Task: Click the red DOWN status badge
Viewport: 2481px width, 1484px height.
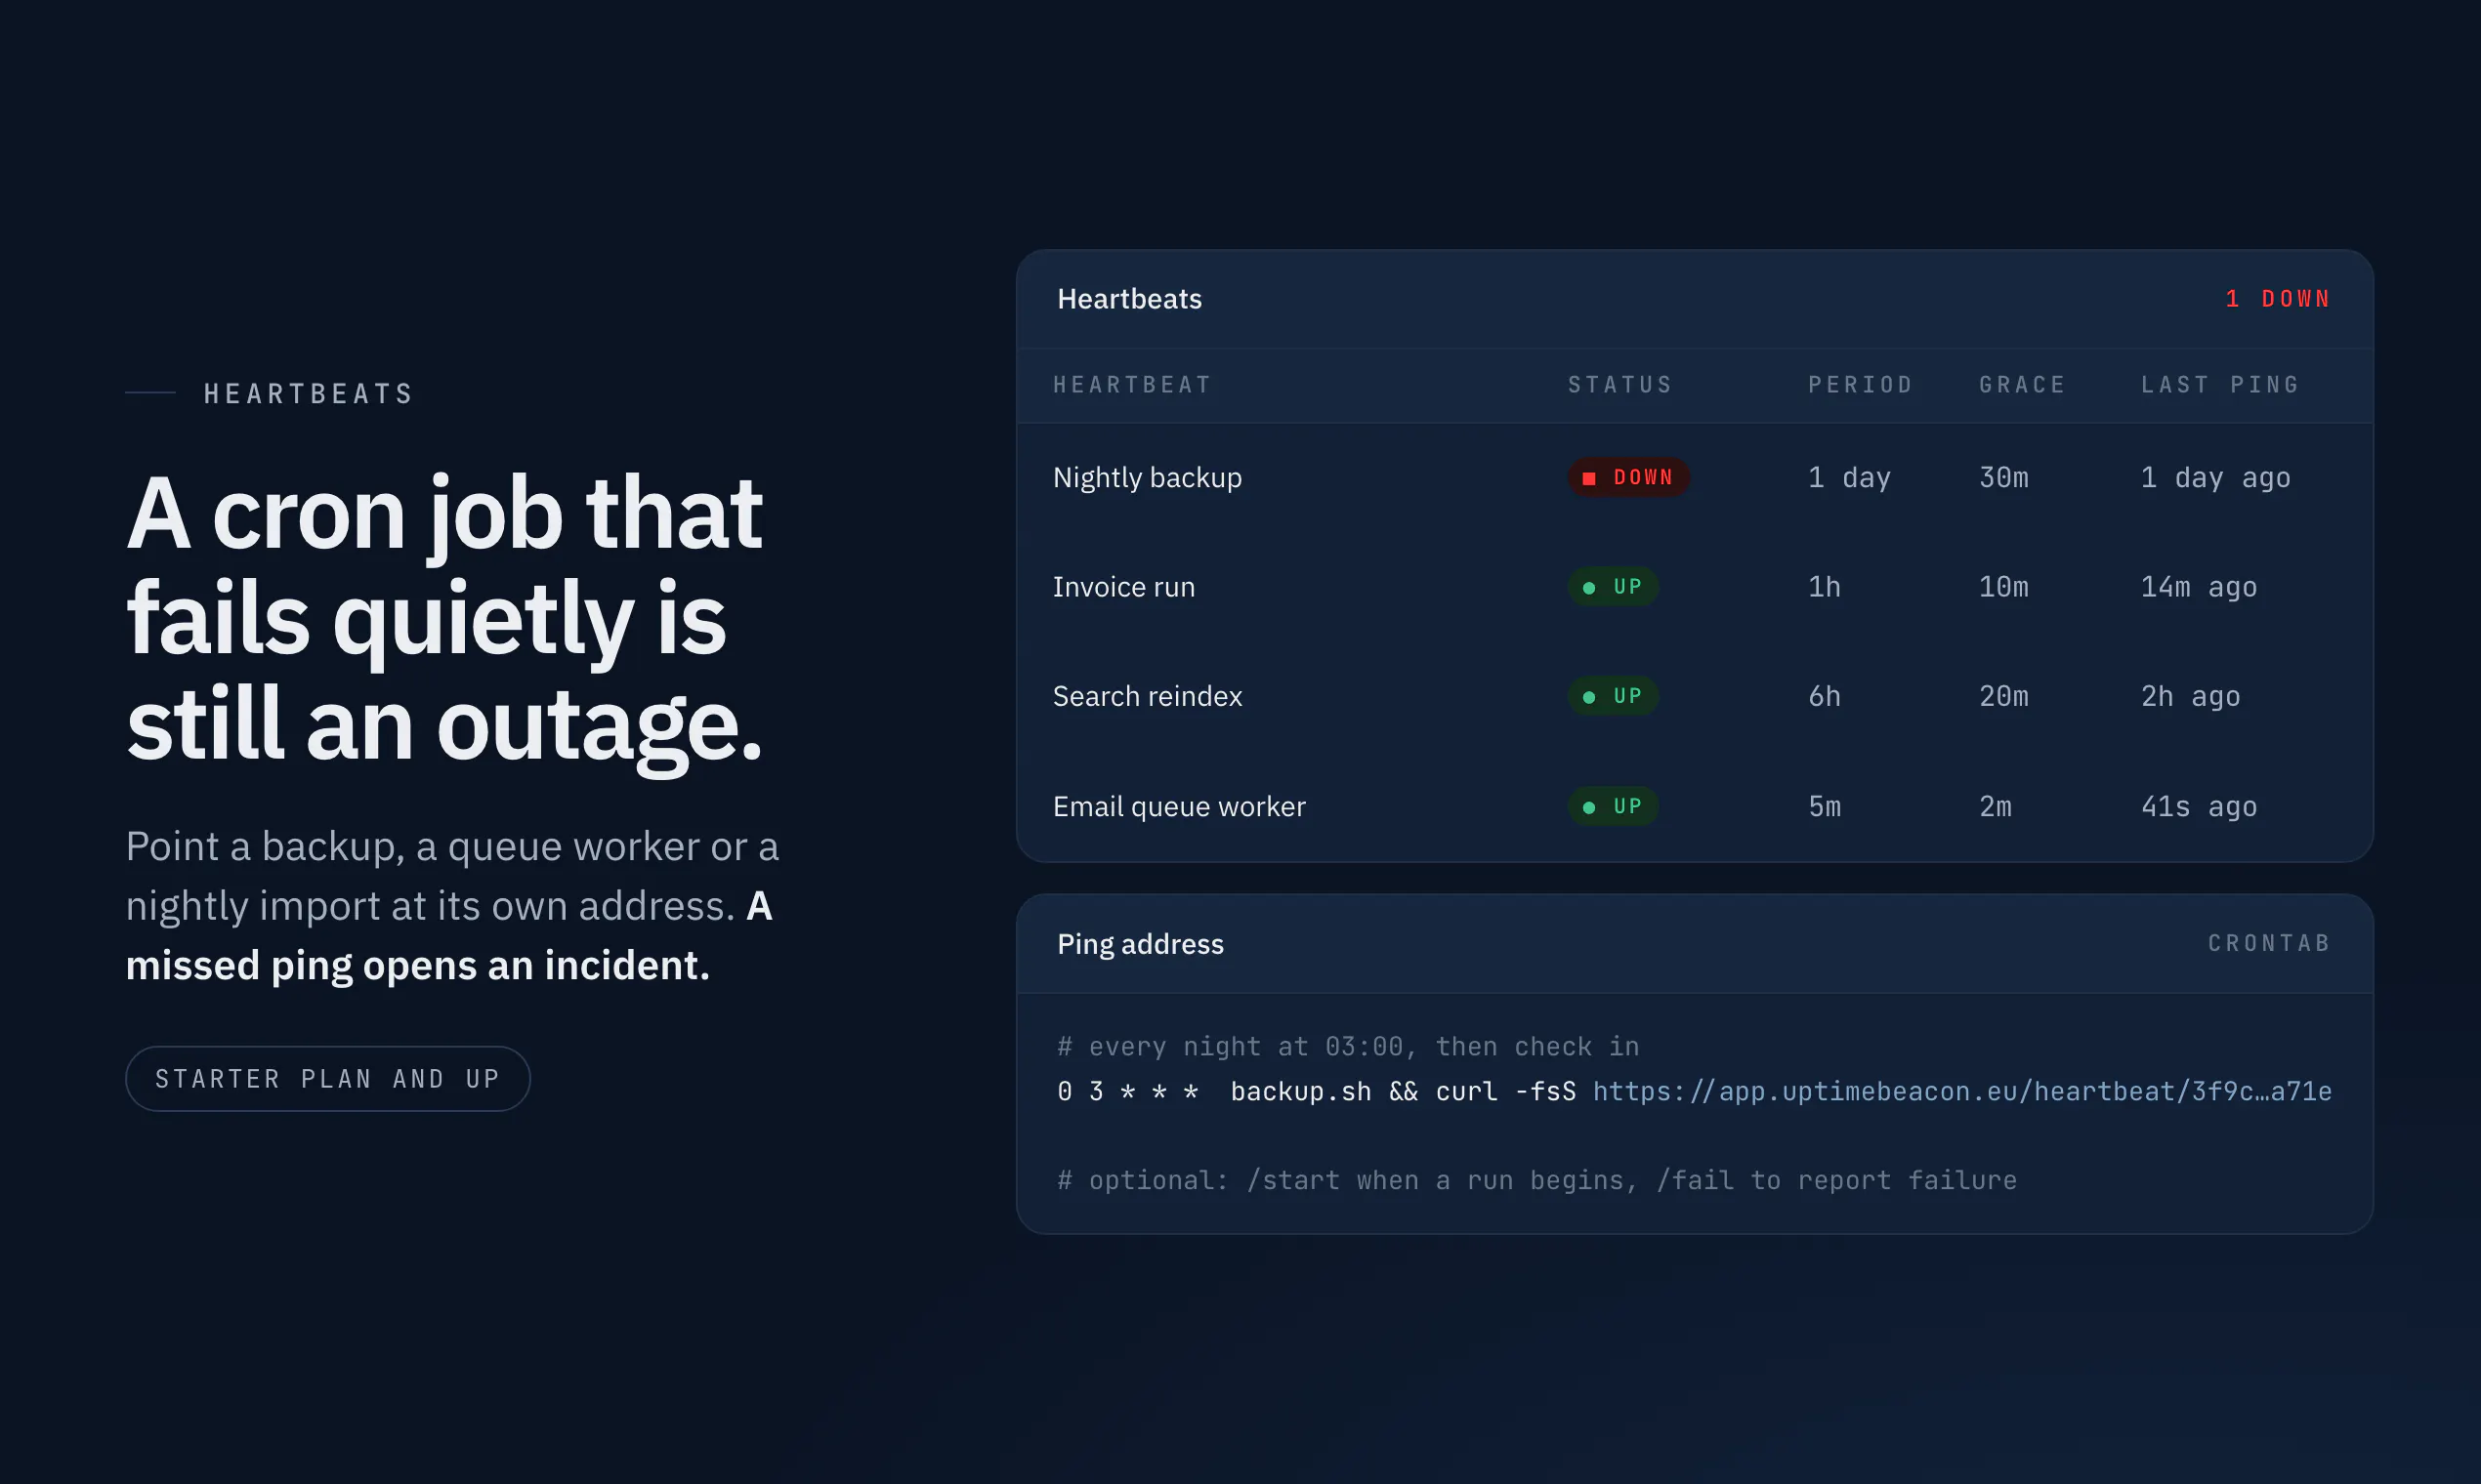Action: 1628,477
